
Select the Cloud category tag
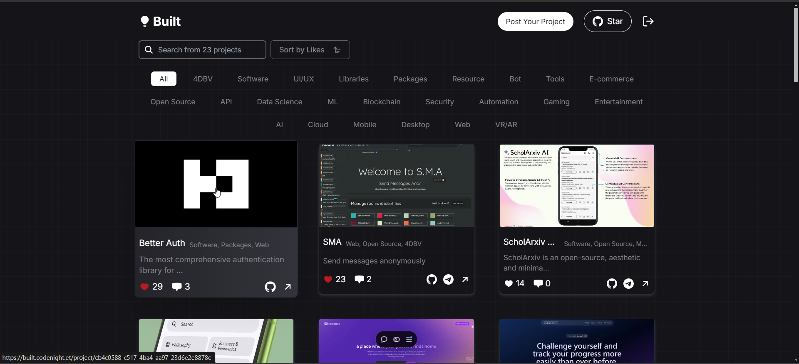(x=318, y=125)
